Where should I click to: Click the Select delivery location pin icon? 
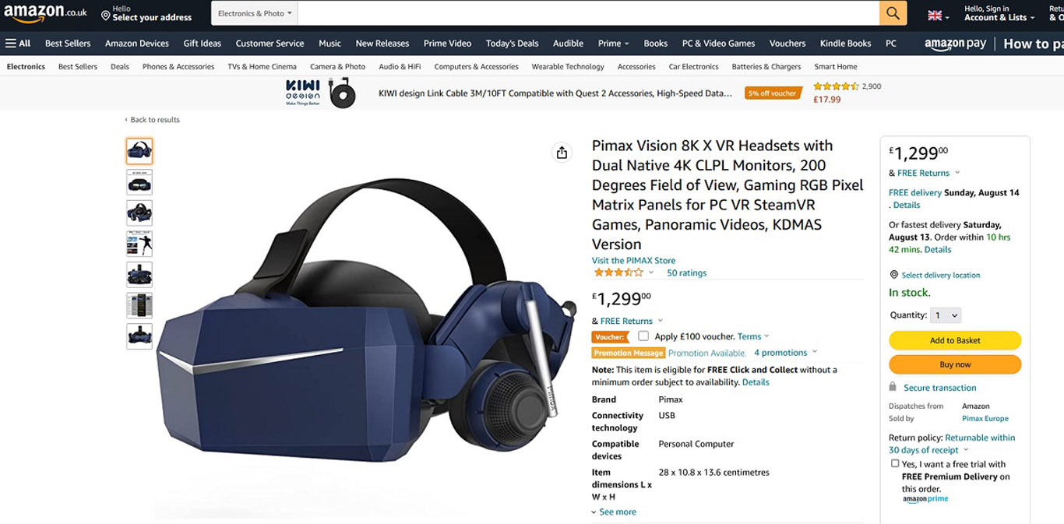(893, 275)
